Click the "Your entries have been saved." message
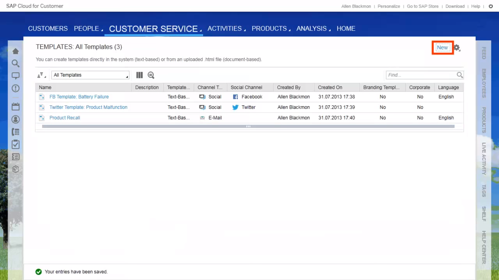This screenshot has height=280, width=499. click(x=76, y=272)
